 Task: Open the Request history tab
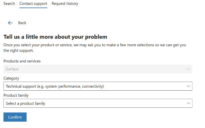[x=65, y=4]
